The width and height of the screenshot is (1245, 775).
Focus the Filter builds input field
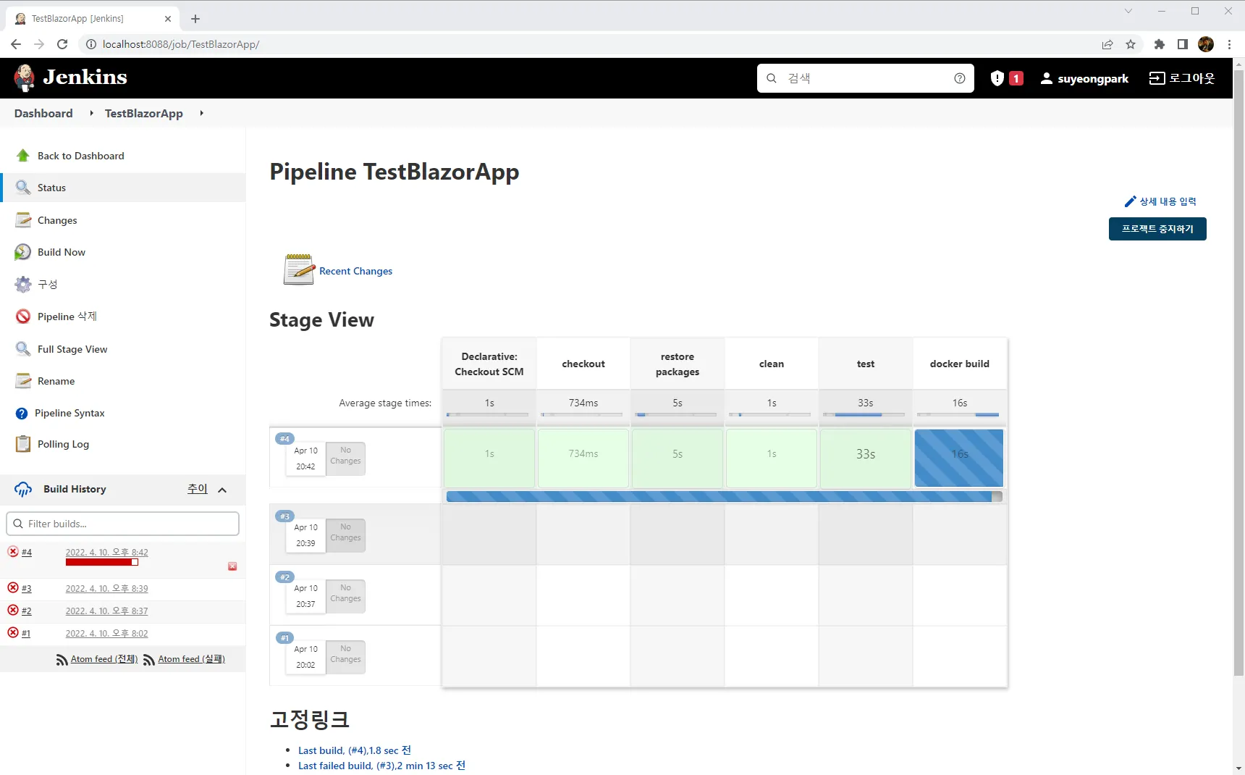pyautogui.click(x=122, y=524)
